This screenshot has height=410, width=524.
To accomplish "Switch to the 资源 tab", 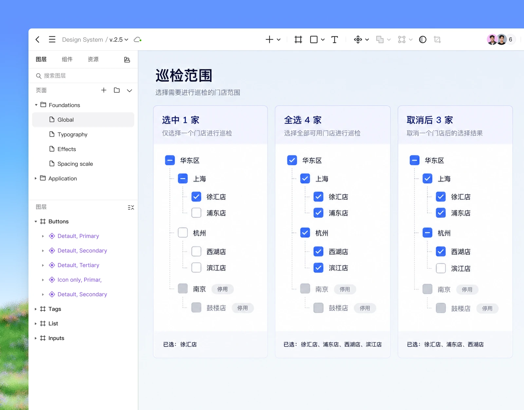I will pyautogui.click(x=93, y=59).
